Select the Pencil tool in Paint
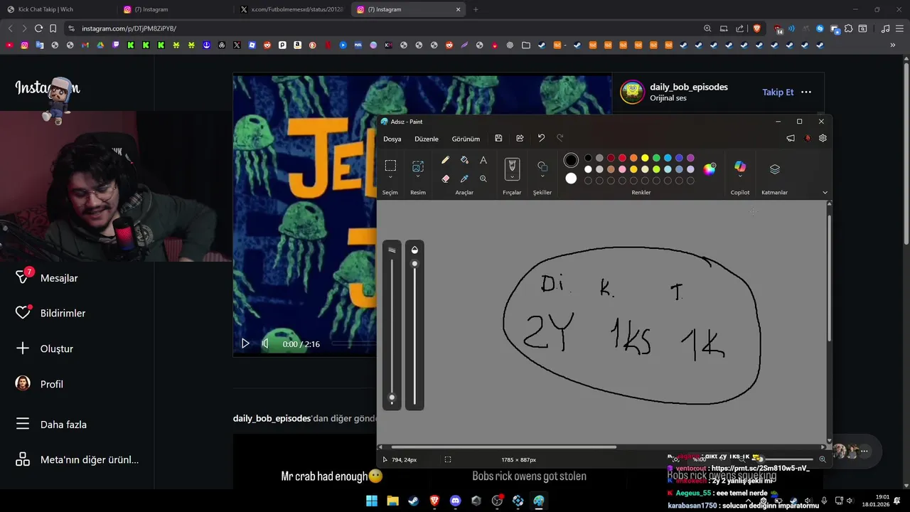 (x=446, y=160)
